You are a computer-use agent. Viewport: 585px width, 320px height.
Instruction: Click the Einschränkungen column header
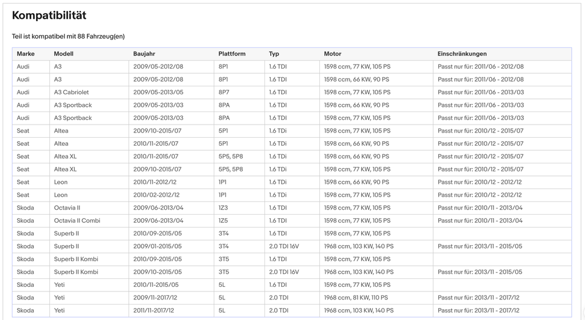click(462, 54)
